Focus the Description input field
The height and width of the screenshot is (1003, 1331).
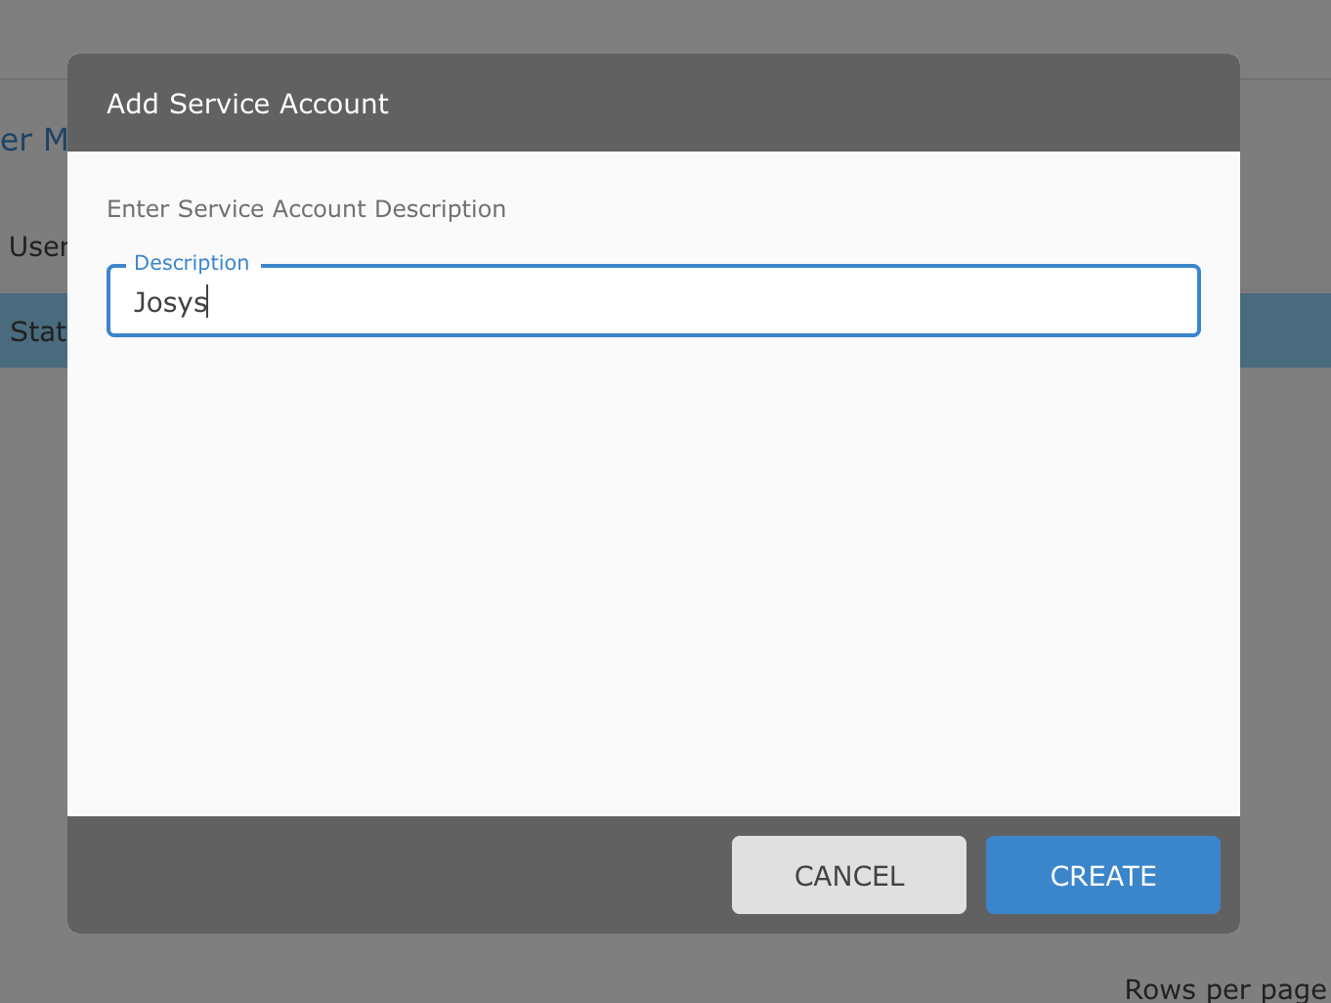click(653, 302)
